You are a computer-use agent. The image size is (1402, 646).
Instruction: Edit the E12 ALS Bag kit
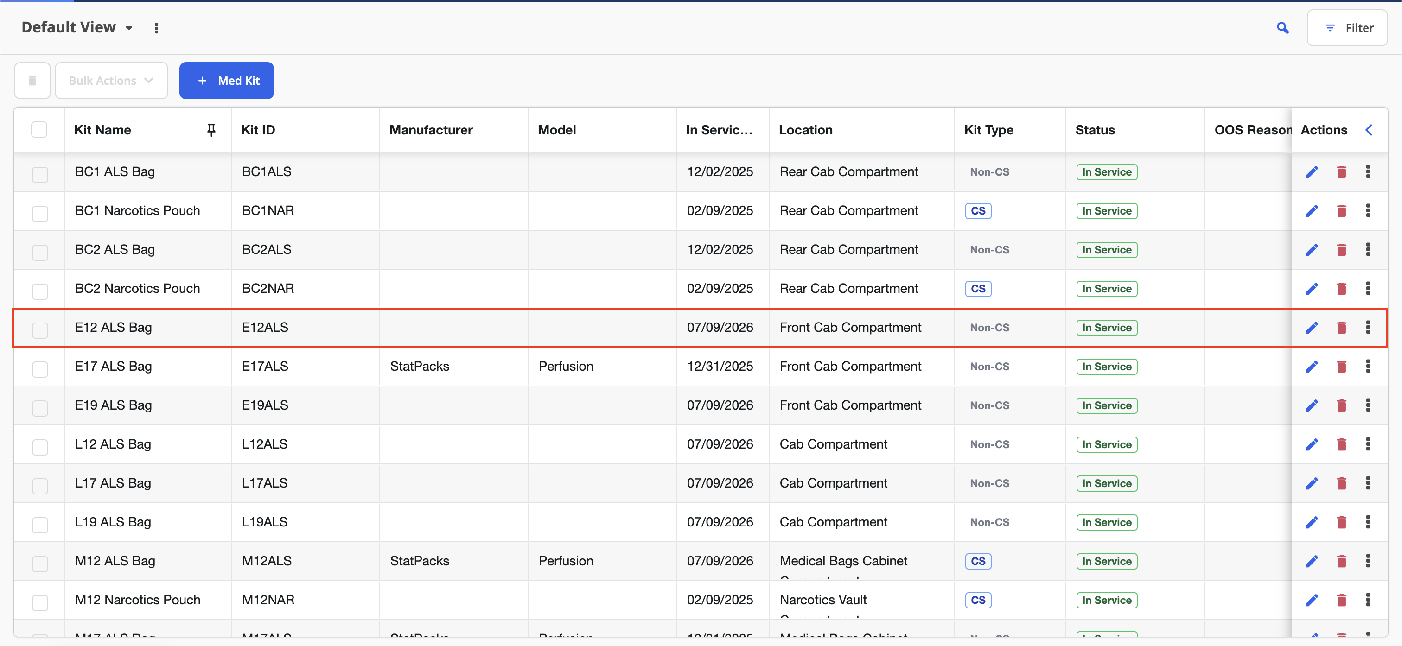tap(1312, 328)
